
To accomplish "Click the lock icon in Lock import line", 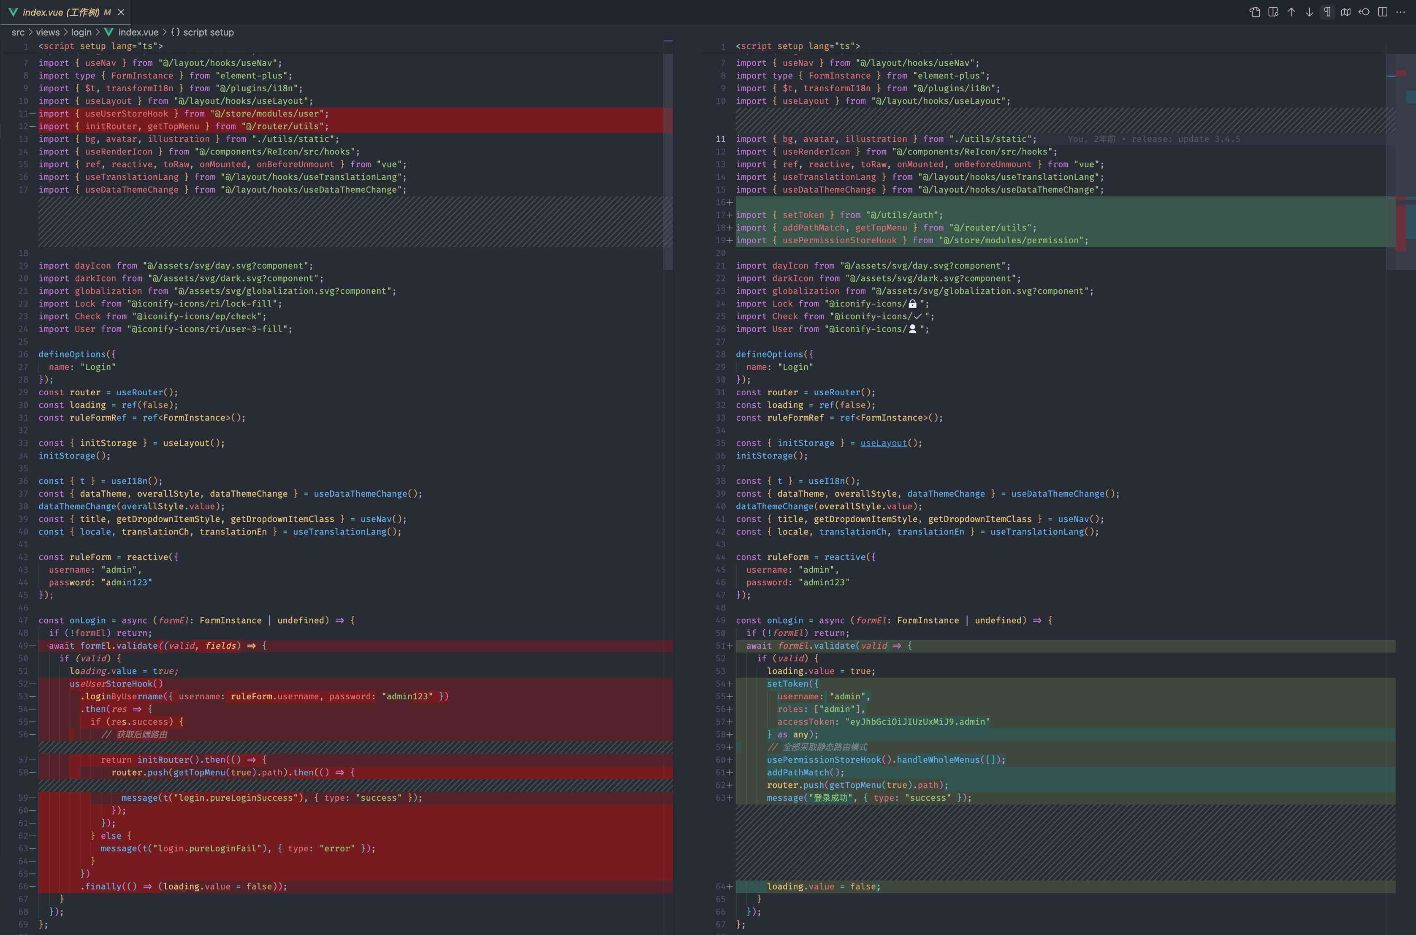I will click(x=912, y=304).
